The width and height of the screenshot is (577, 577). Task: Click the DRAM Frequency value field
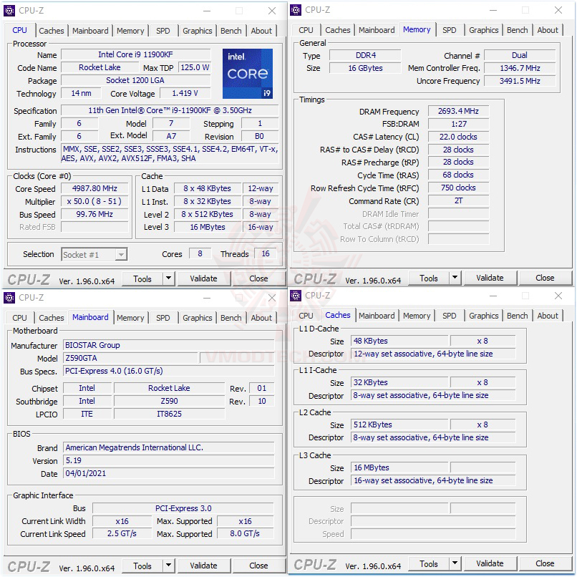click(457, 111)
